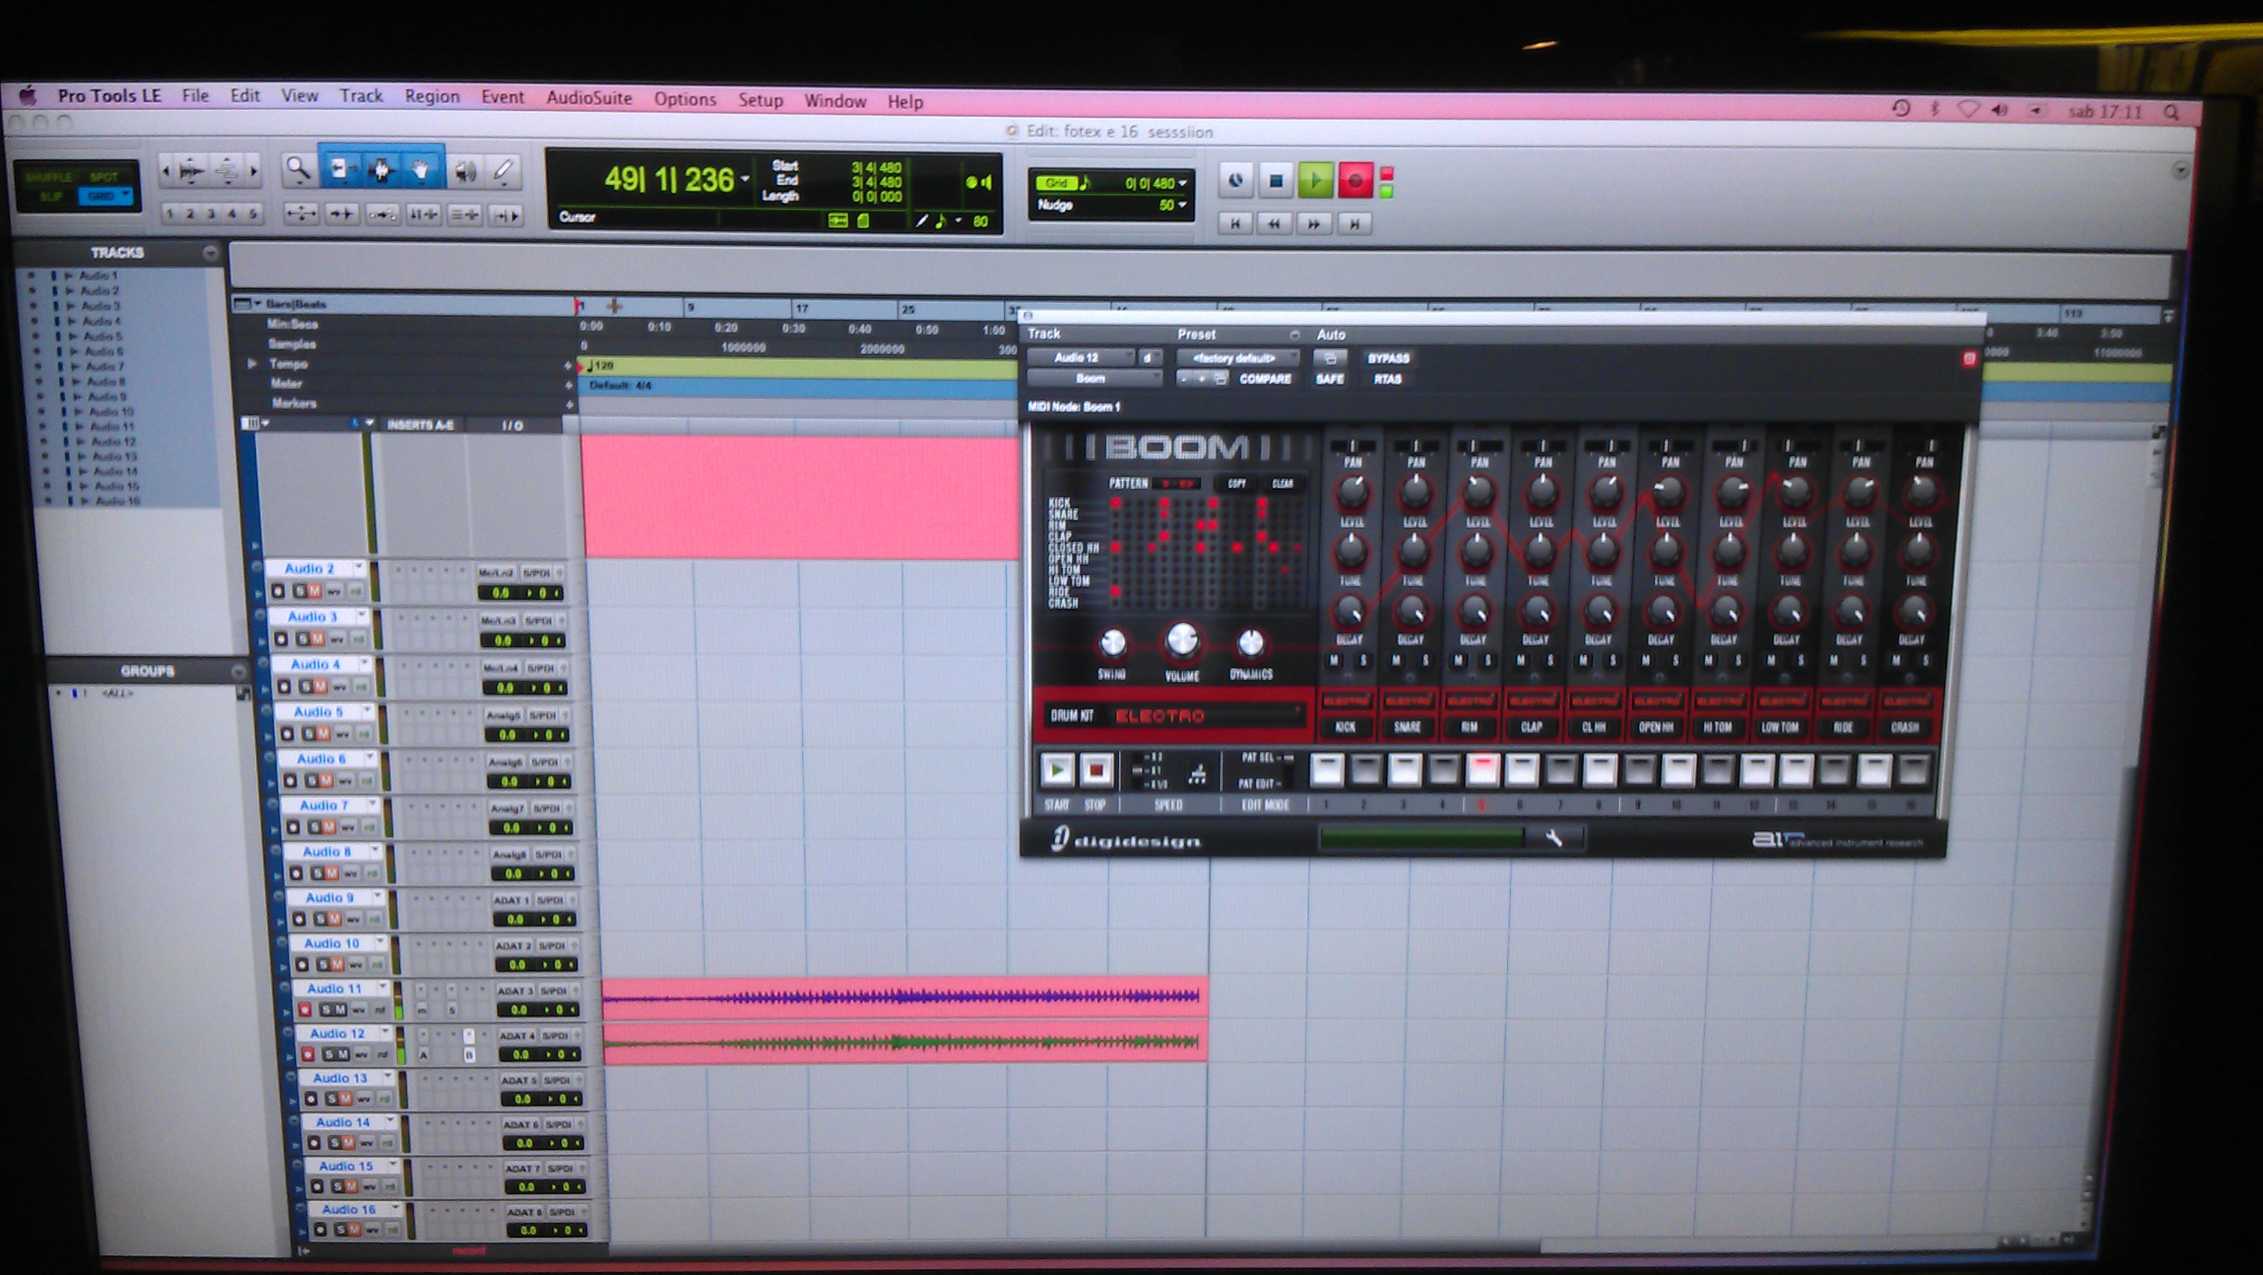Click zoom preset 3 button
The image size is (2263, 1275).
(x=211, y=213)
